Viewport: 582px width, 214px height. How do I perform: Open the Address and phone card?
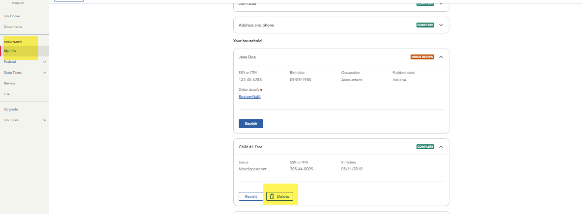click(341, 25)
